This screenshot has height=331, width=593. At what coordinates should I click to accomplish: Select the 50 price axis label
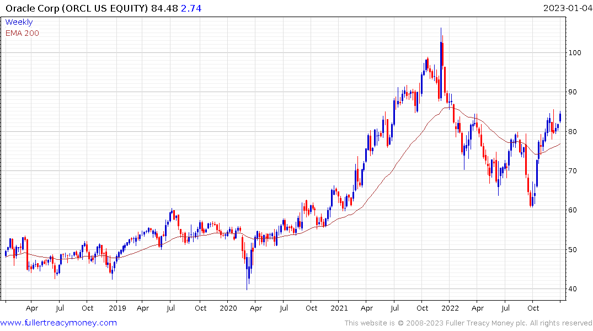point(573,250)
